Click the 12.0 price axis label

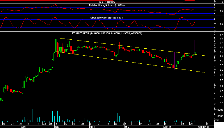(221, 80)
